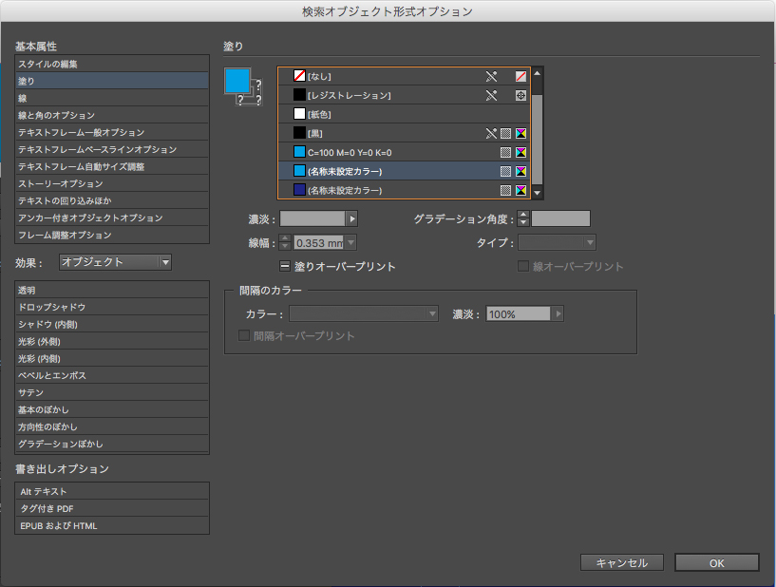Viewport: 776px width, 587px height.
Task: Open the 効果 オブジェクト dropdown
Action: (115, 262)
